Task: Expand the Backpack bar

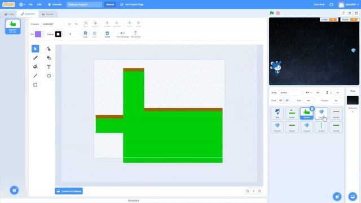Action: pos(134,201)
